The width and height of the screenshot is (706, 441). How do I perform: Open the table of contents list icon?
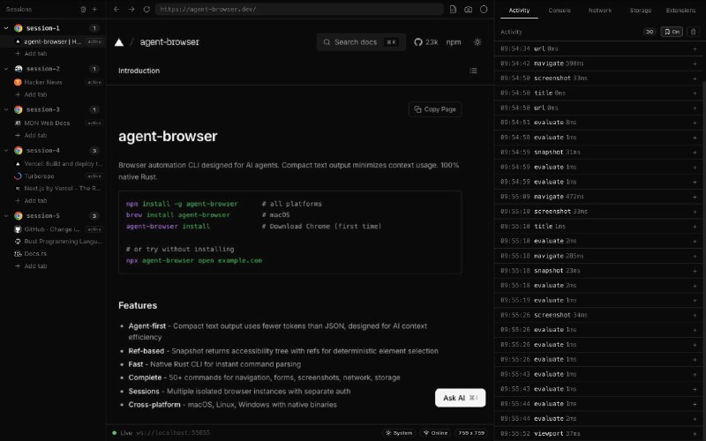473,71
